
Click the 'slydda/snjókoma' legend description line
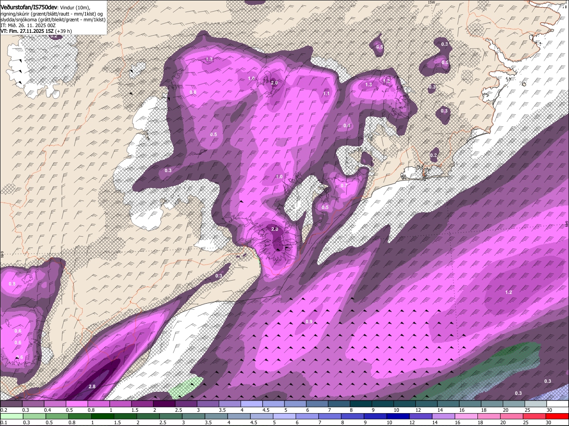click(53, 20)
